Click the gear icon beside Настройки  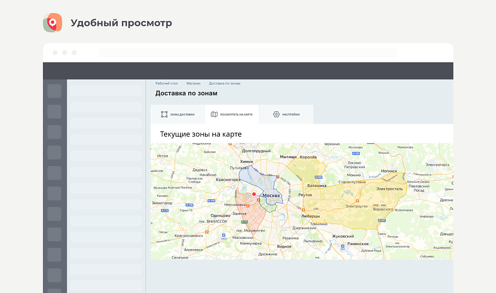coord(276,114)
